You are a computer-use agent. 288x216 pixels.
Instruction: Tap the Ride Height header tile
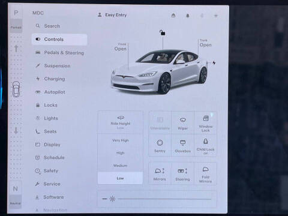(x=121, y=122)
